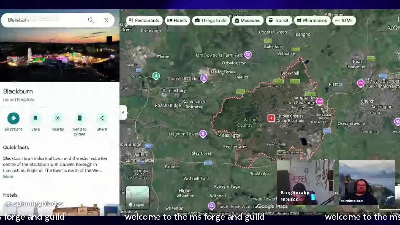
Task: Click the spinningblades webcam overlay
Action: (x=367, y=182)
